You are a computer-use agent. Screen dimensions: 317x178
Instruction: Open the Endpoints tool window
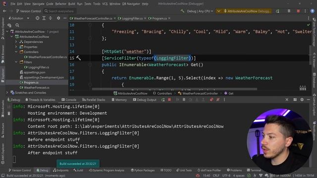[60, 170]
